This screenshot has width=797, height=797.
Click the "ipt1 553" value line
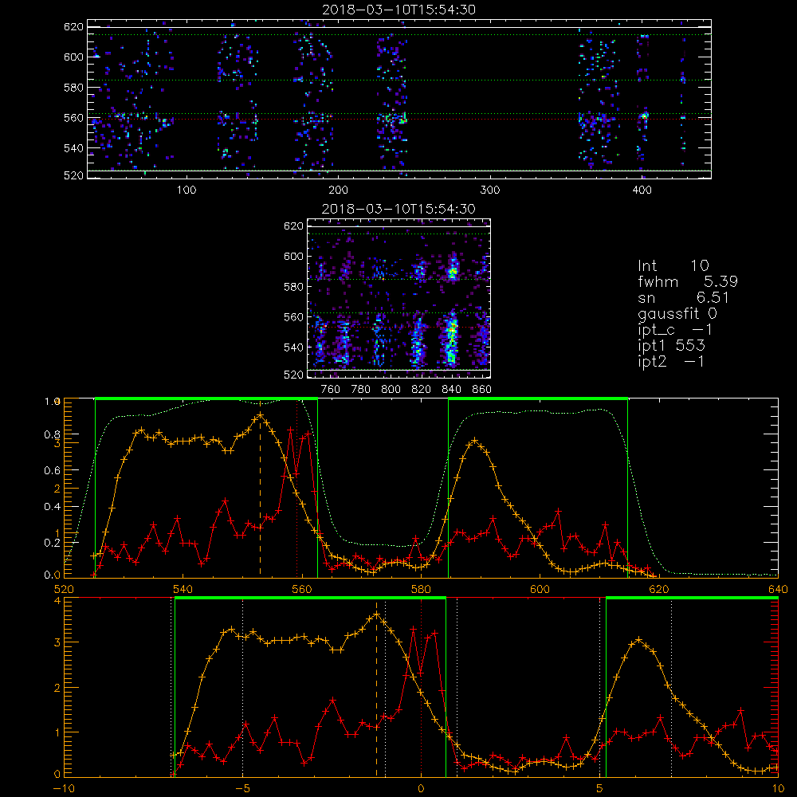point(671,346)
